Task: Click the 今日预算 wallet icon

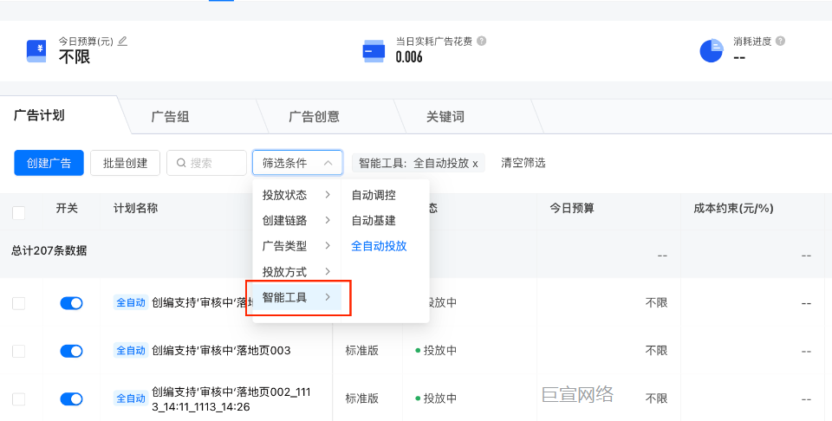Action: pos(36,51)
